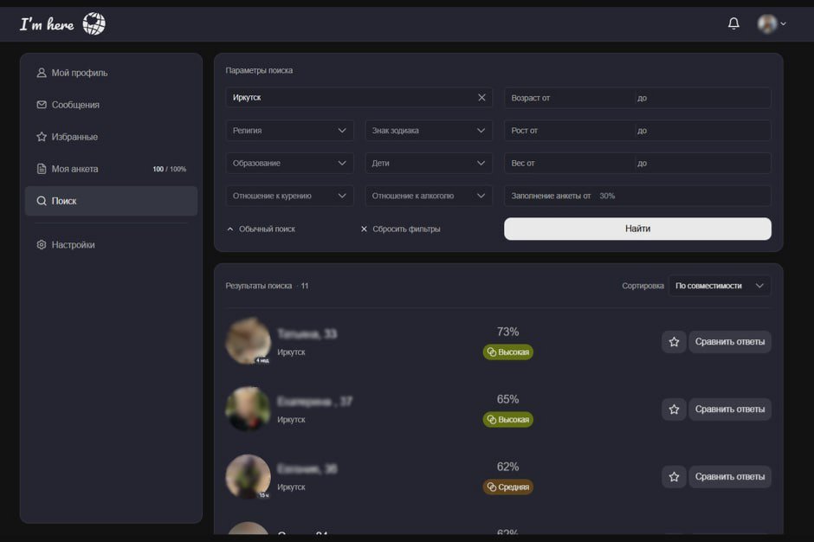Open the Знак зодиака dropdown

[429, 131]
